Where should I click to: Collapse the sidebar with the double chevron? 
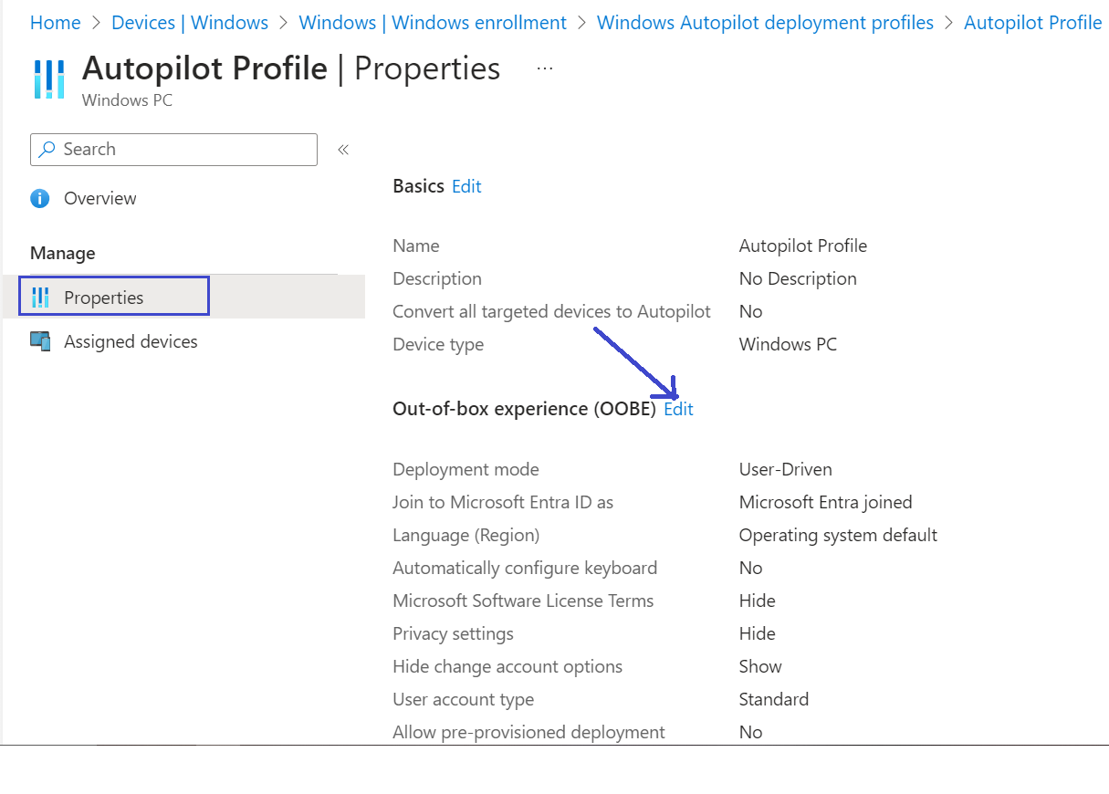343,149
